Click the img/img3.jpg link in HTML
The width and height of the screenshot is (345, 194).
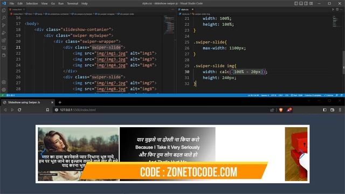(111, 59)
